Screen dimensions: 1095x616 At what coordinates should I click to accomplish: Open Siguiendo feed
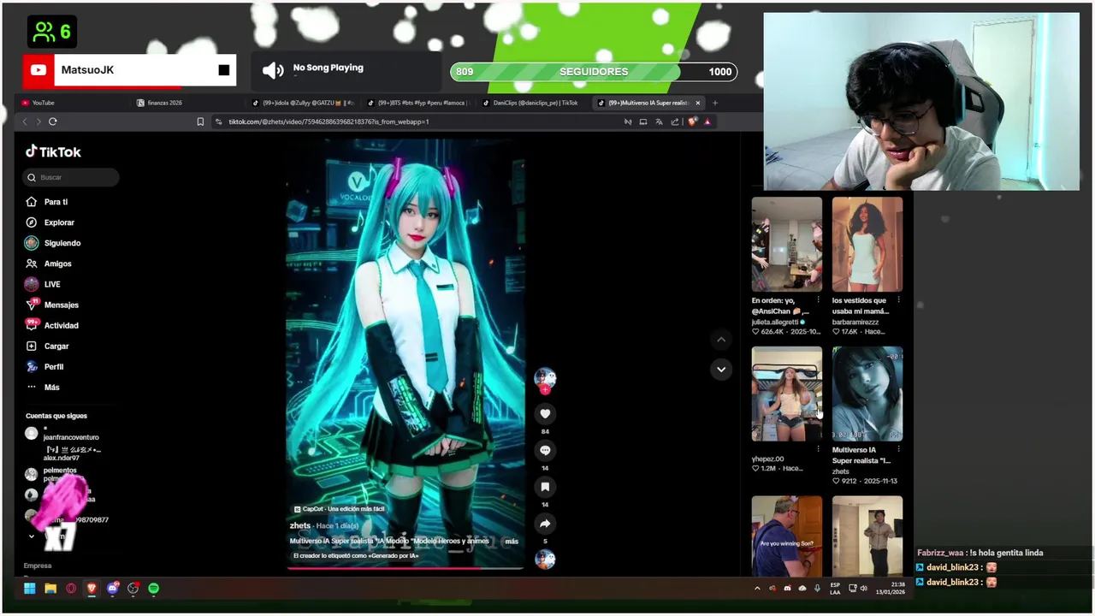click(53, 243)
